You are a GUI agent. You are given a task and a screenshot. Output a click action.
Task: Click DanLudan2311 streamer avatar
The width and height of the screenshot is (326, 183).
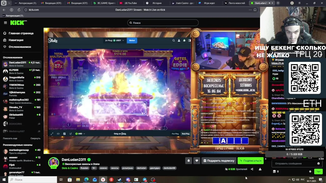(x=53, y=163)
